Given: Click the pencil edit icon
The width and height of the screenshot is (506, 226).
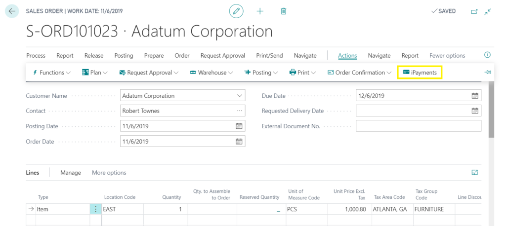Looking at the screenshot, I should coord(236,11).
